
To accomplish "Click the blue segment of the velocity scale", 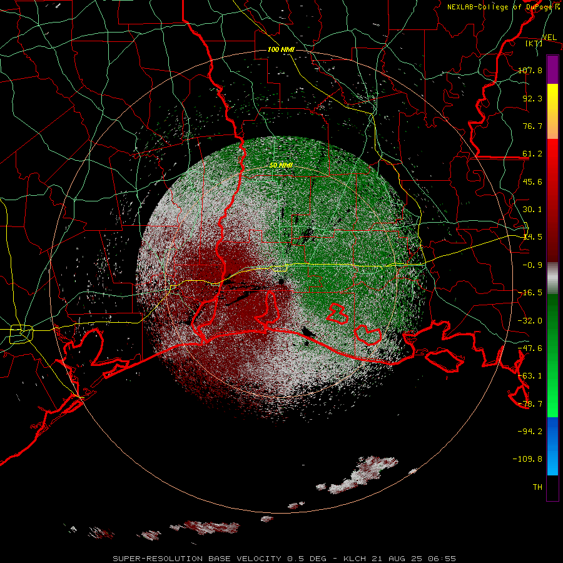I will click(552, 446).
